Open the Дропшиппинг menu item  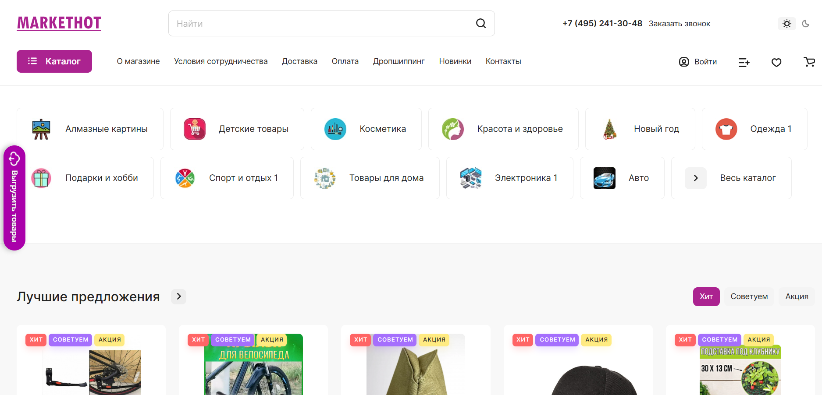point(399,61)
